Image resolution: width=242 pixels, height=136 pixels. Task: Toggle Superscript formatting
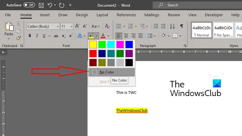pyautogui.click(x=71, y=36)
